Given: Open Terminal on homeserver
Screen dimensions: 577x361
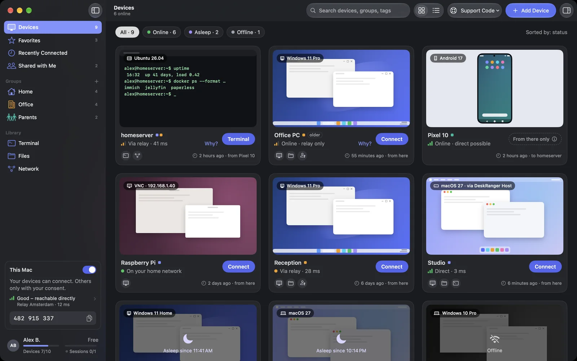Looking at the screenshot, I should click(238, 139).
